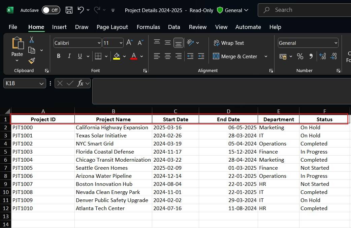Open the Fill Color dropdown arrow
Image resolution: width=351 pixels, height=228 pixels.
click(x=124, y=56)
